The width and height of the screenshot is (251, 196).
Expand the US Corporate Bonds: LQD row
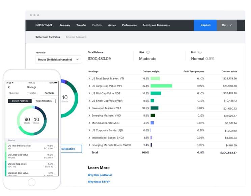[89, 130]
